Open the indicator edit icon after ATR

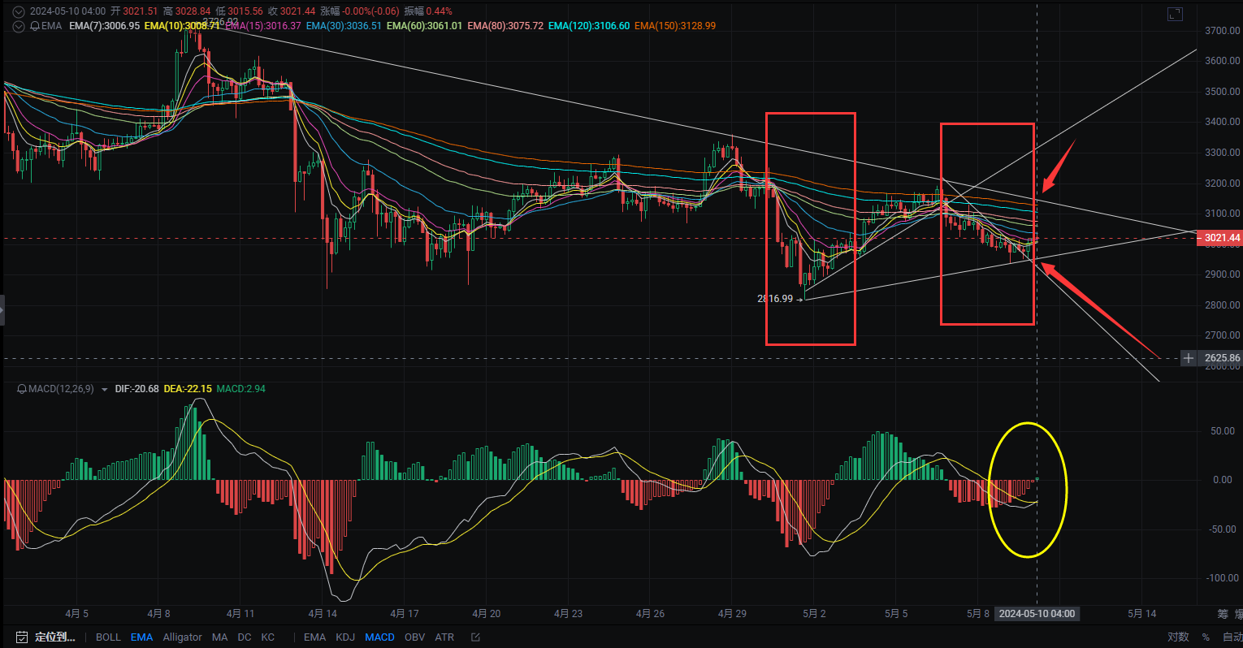474,637
